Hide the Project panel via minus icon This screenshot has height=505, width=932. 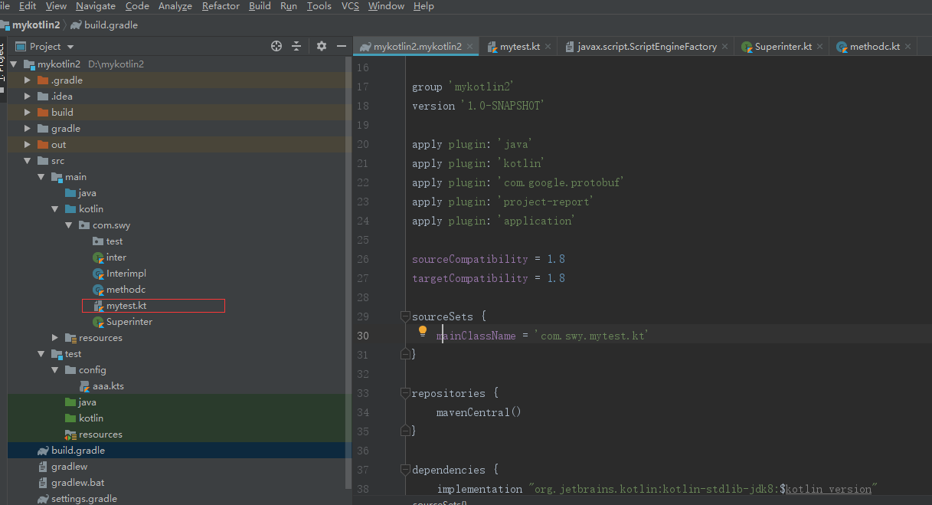coord(341,46)
